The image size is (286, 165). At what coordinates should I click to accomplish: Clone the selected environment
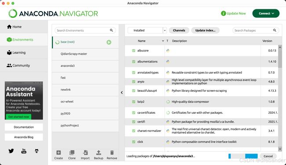click(x=72, y=155)
